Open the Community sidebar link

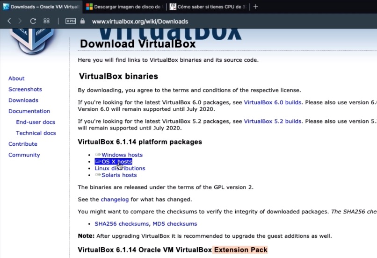click(24, 155)
